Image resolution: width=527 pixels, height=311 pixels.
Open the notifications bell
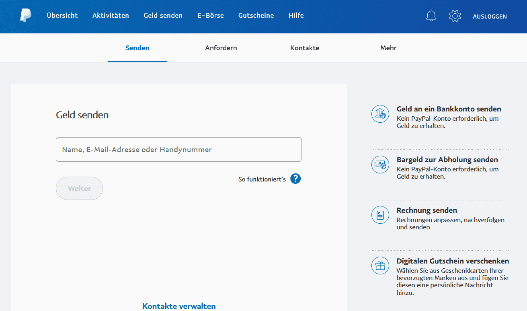tap(431, 16)
